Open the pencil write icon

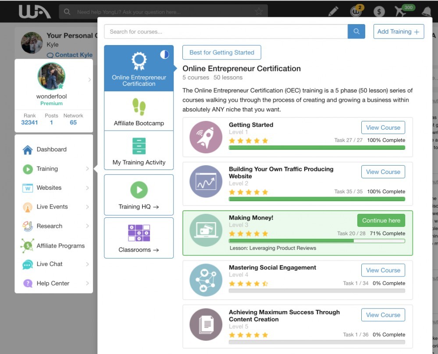click(333, 11)
